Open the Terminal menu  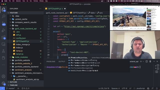tap(35, 1)
